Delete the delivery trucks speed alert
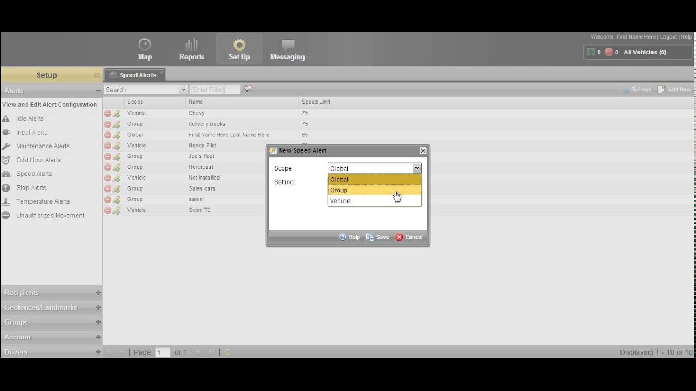Viewport: 696px width, 391px height. [108, 124]
